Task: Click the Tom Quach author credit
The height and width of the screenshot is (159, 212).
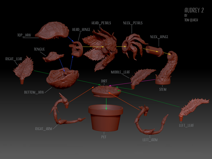Action: [x=191, y=20]
